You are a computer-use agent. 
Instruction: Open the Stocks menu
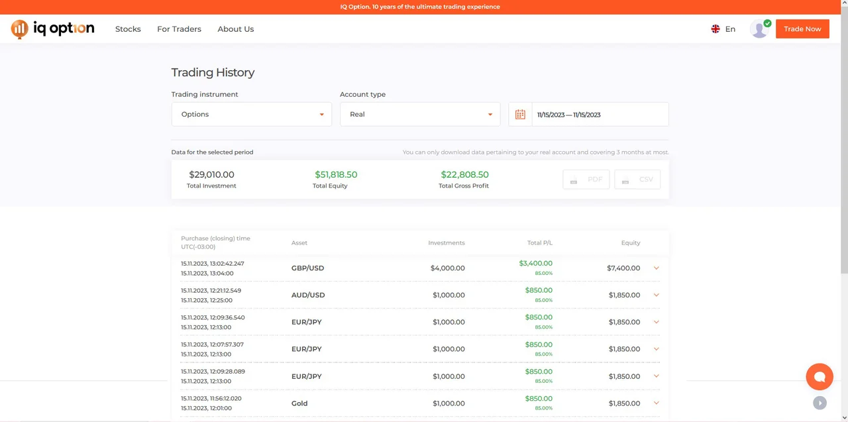(128, 29)
